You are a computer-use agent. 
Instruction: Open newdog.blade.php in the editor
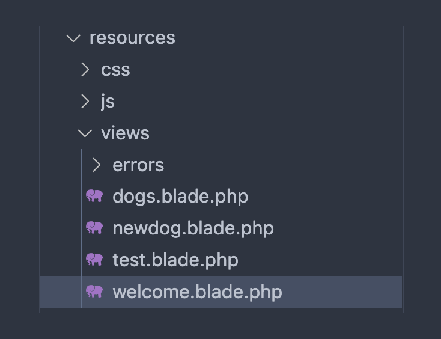[193, 228]
